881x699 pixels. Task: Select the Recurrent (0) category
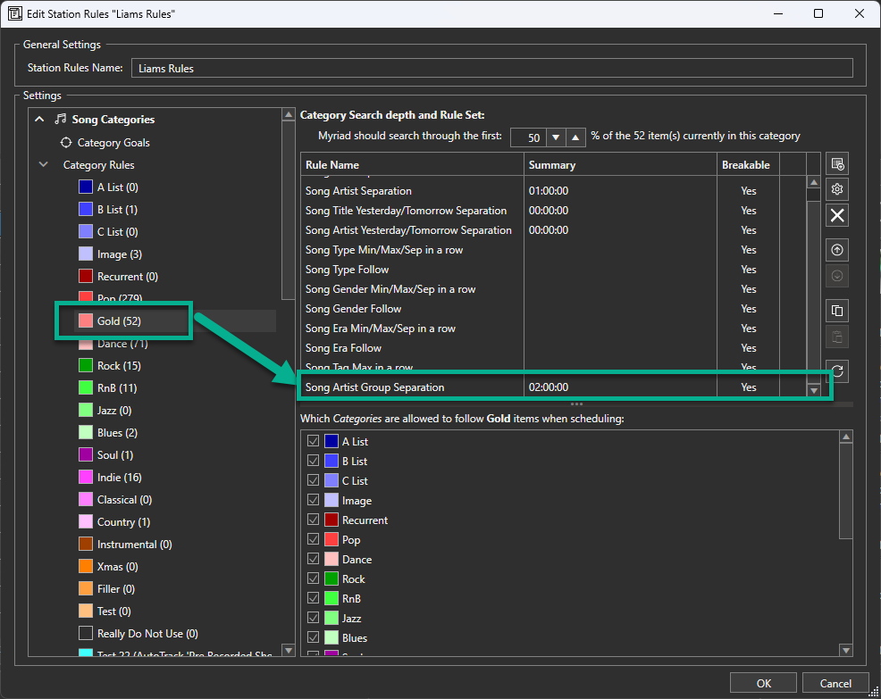coord(128,277)
